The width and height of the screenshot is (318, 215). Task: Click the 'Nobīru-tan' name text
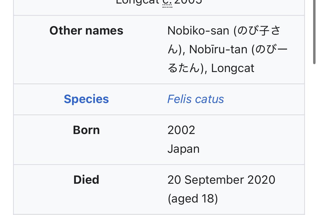tap(218, 49)
